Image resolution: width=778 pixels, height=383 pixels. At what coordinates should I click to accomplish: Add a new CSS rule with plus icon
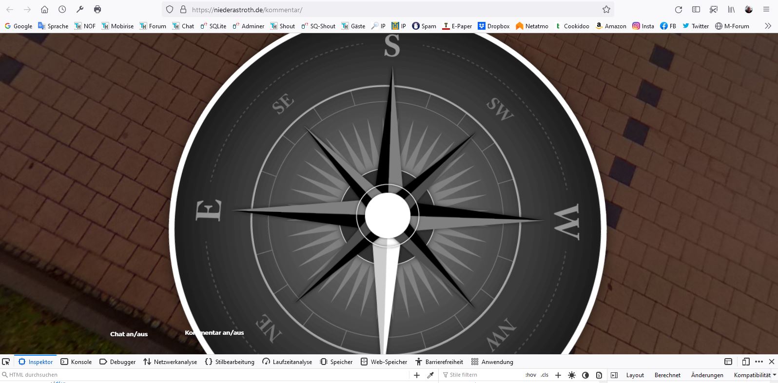coord(558,375)
